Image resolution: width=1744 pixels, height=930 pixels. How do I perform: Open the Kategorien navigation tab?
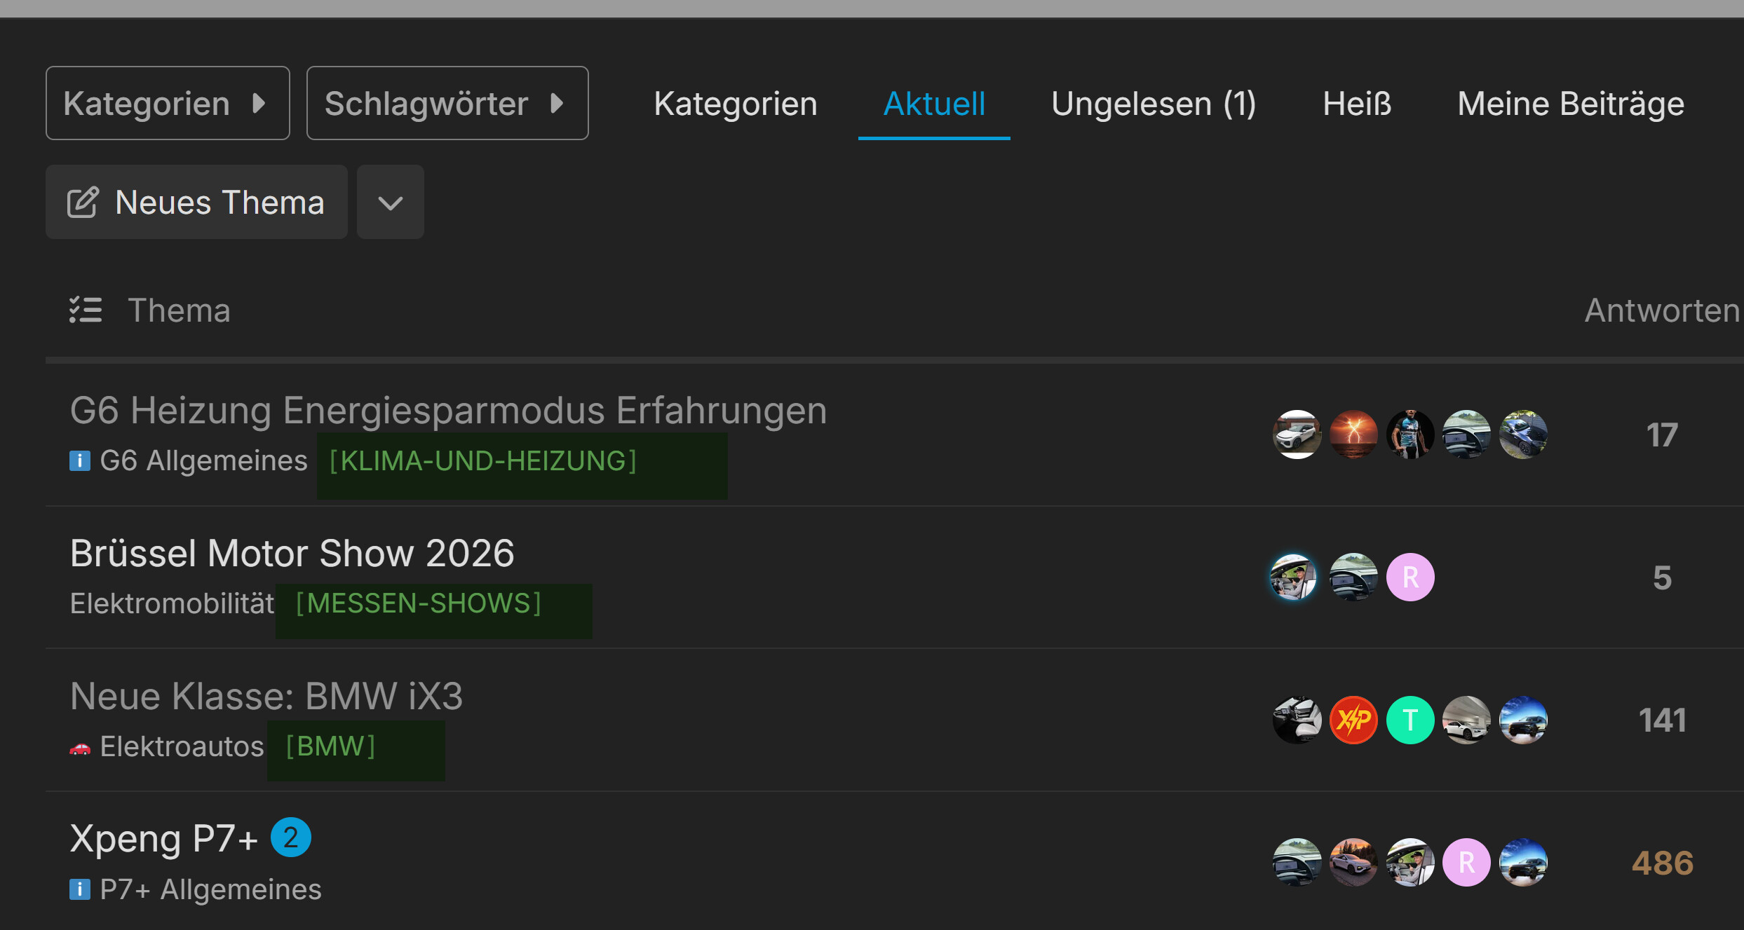(x=735, y=104)
